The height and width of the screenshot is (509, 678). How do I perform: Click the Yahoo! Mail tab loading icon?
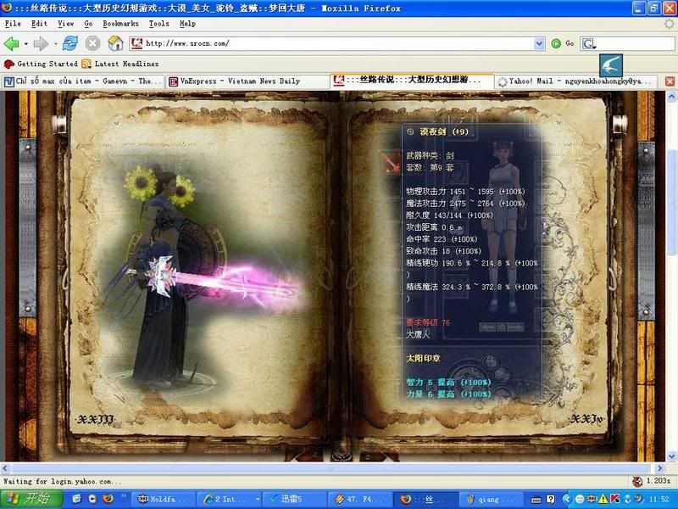tap(502, 81)
